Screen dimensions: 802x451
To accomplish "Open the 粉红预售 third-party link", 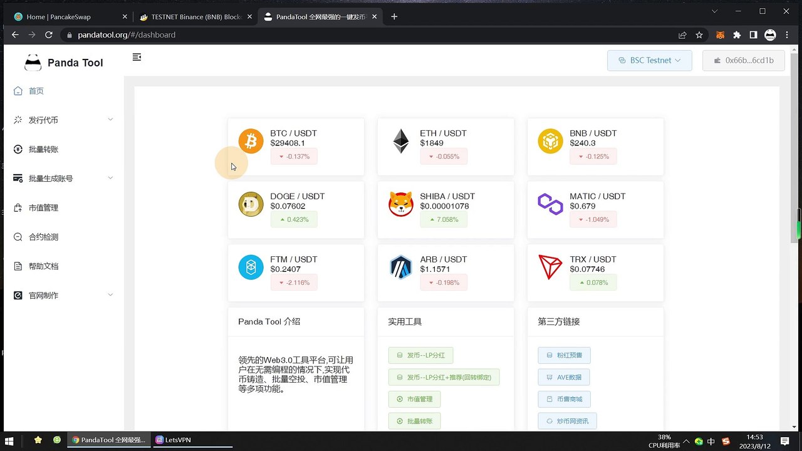I will pyautogui.click(x=564, y=355).
